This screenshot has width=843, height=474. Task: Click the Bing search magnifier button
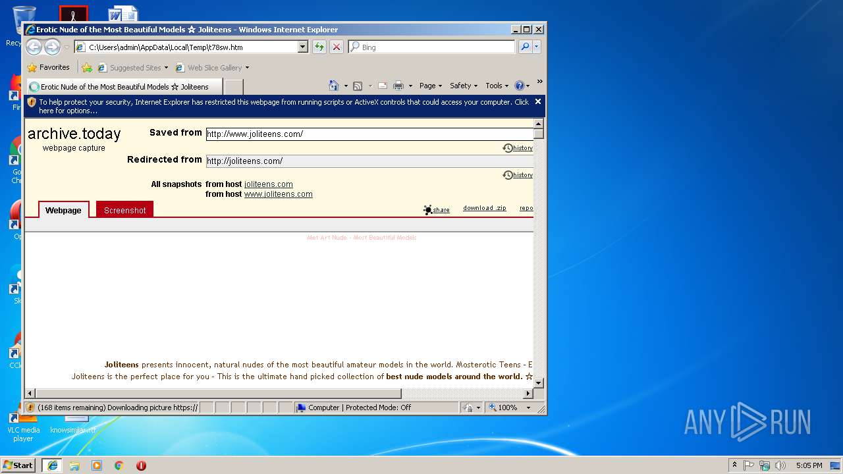click(x=525, y=47)
